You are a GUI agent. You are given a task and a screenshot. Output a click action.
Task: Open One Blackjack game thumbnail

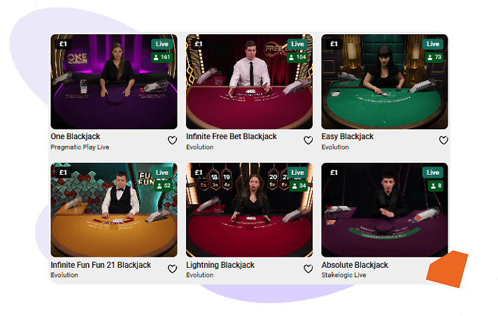pyautogui.click(x=114, y=82)
